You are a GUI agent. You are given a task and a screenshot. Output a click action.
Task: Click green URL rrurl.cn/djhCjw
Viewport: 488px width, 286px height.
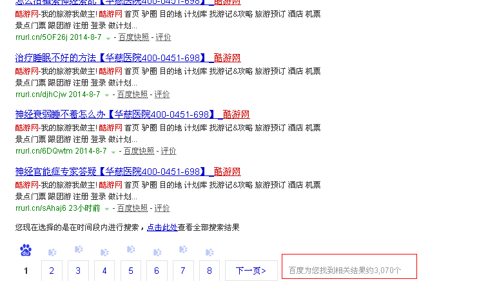click(41, 94)
